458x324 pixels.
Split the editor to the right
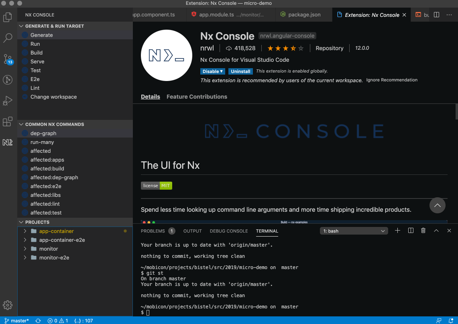436,15
